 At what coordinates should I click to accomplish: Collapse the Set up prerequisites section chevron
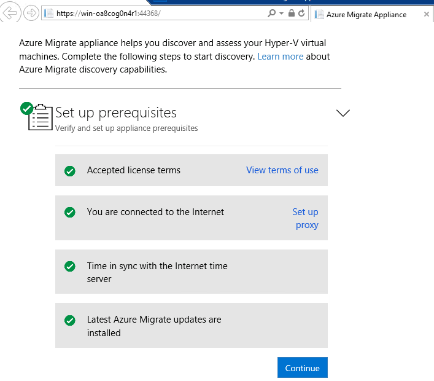pyautogui.click(x=343, y=113)
